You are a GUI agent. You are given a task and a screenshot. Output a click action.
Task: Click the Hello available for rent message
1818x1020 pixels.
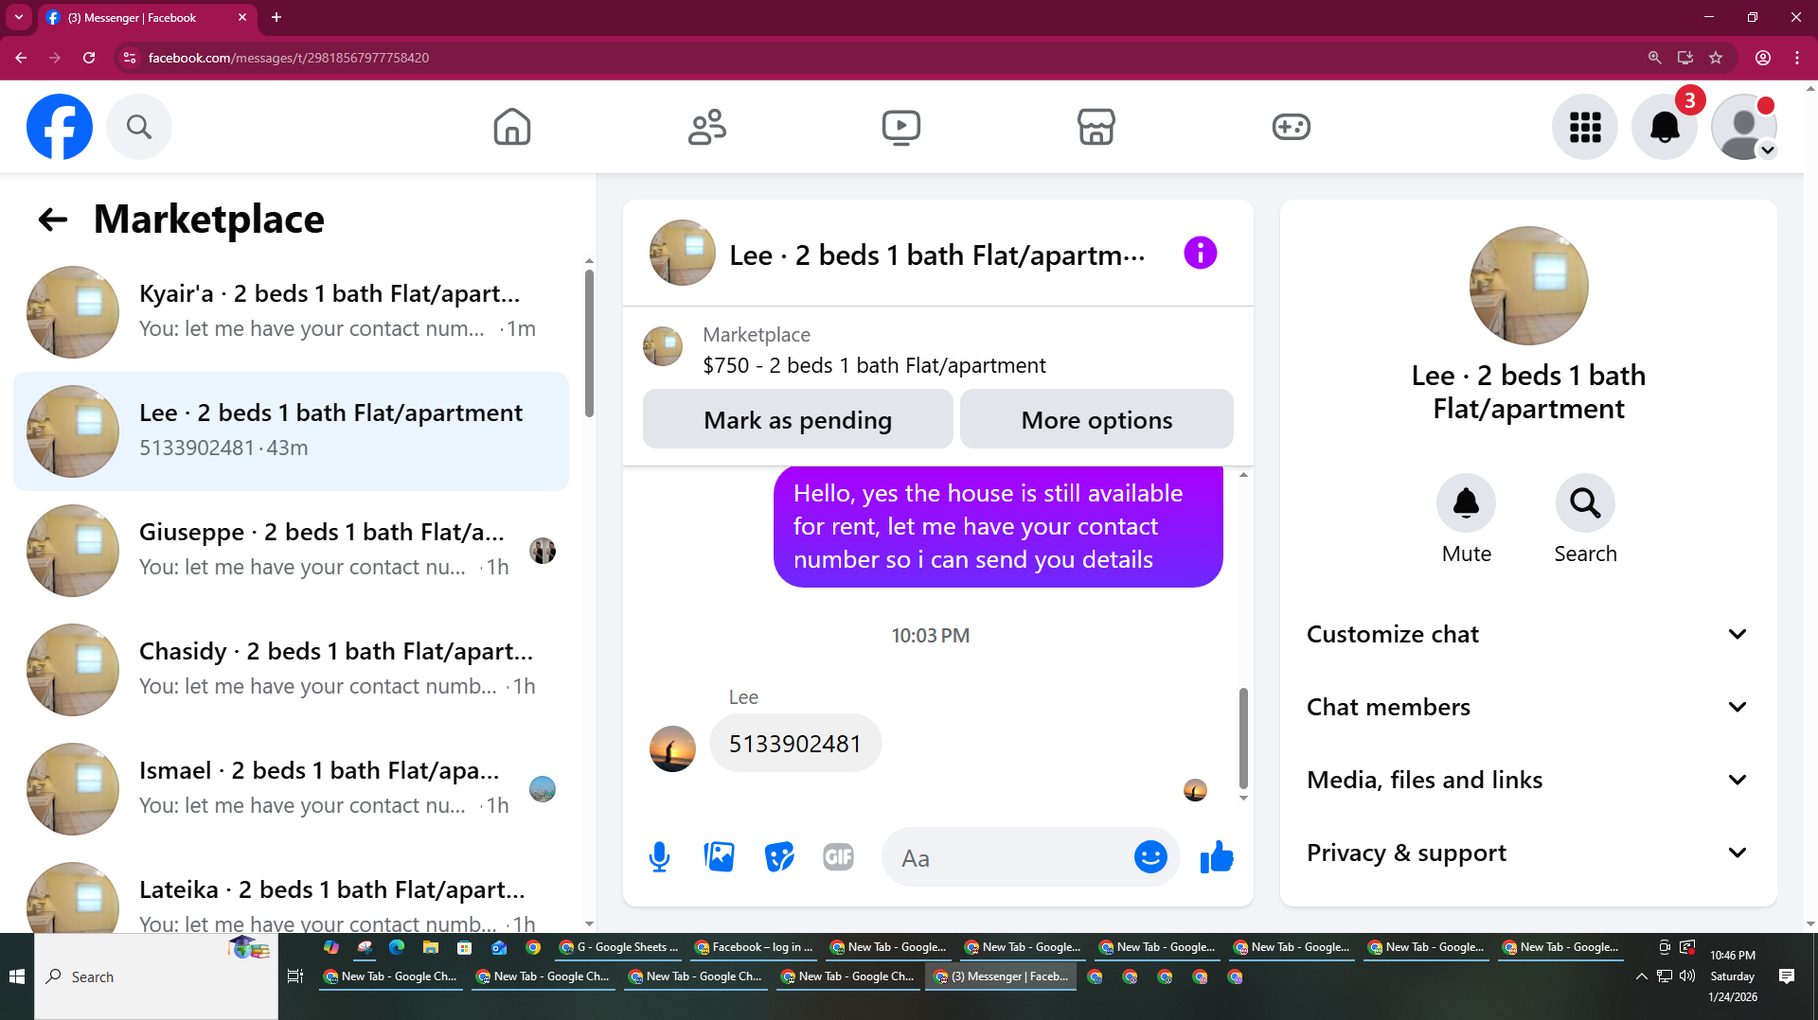pyautogui.click(x=998, y=526)
